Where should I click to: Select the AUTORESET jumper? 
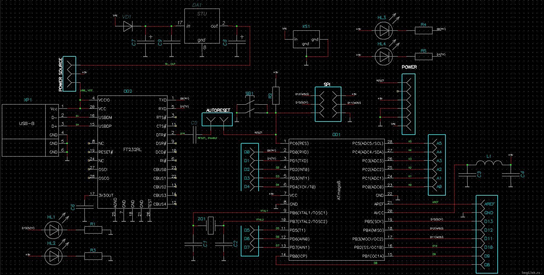point(217,119)
